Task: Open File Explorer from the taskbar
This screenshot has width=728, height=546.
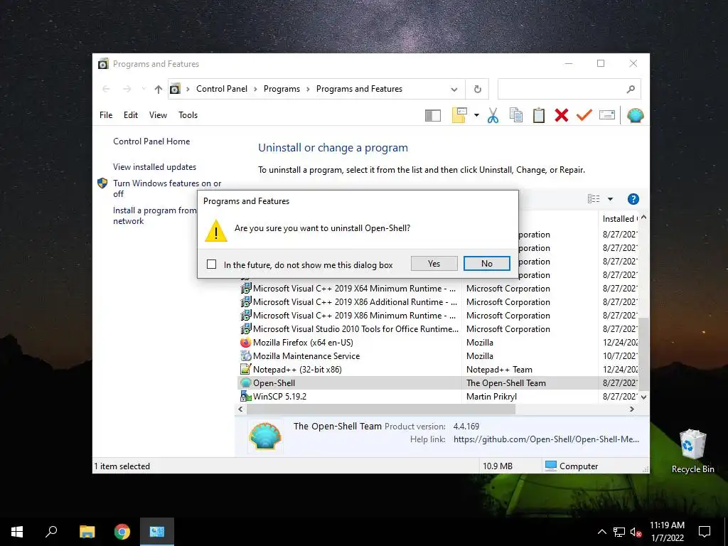Action: (x=87, y=532)
